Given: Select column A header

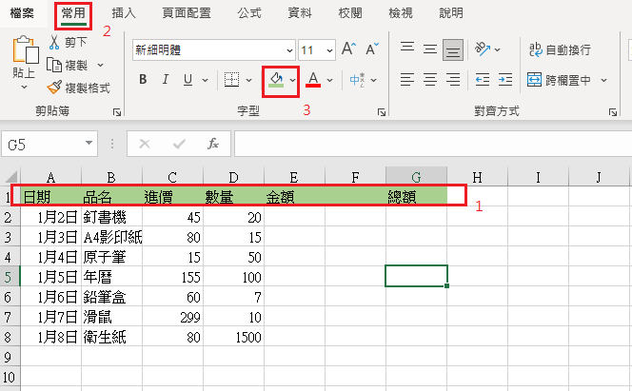Looking at the screenshot, I should (x=50, y=177).
